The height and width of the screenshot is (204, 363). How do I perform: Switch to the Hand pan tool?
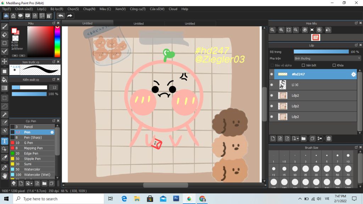[x=4, y=176]
